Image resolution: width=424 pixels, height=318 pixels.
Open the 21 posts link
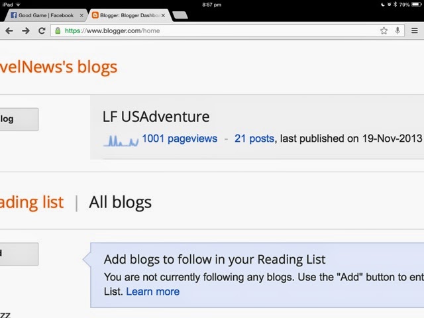(254, 138)
